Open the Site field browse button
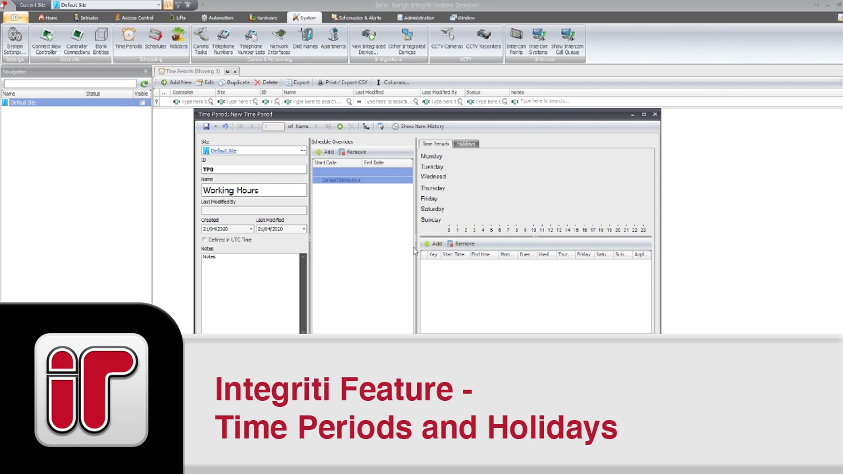843x474 pixels. pyautogui.click(x=302, y=150)
